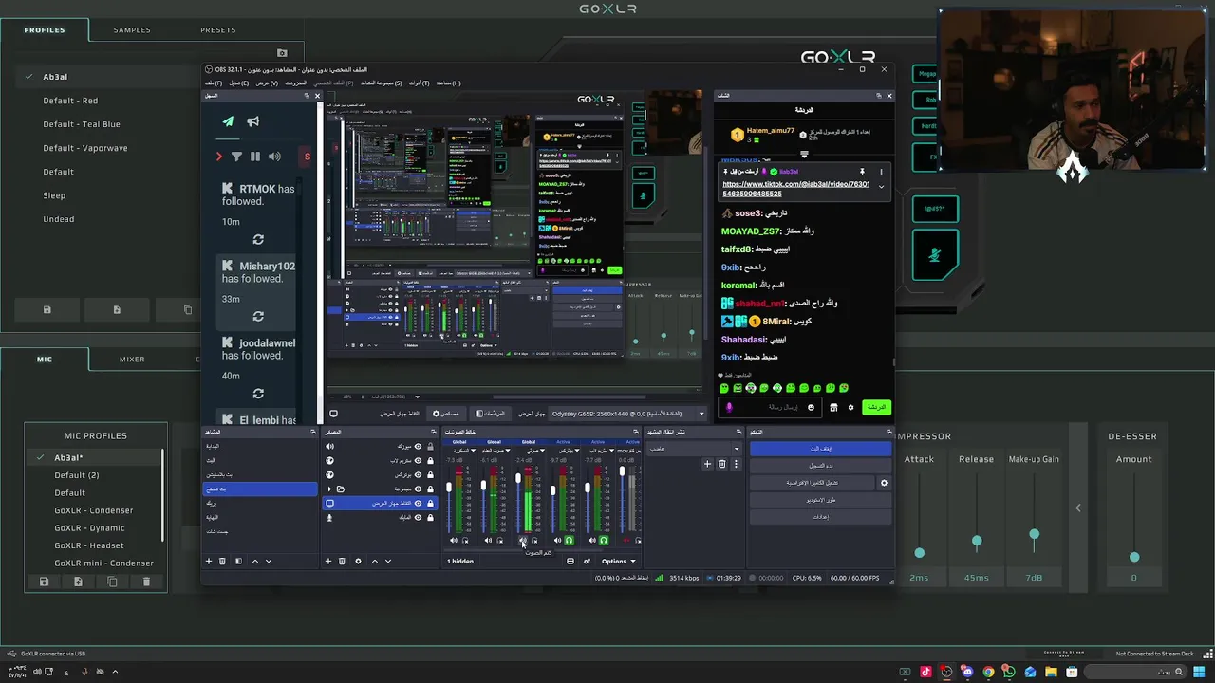This screenshot has width=1215, height=683.
Task: Click the speaker icon in the activity feed toolbar
Action: (x=274, y=157)
